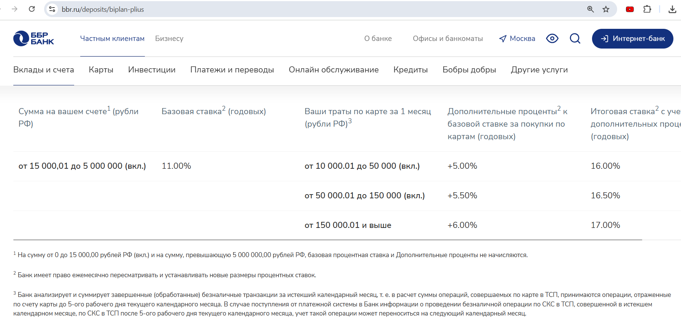
Task: Open the Инвестиции menu
Action: click(152, 70)
